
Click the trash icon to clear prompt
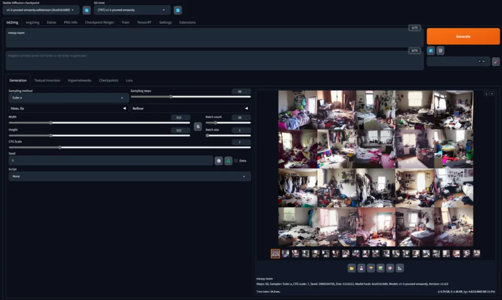[440, 50]
